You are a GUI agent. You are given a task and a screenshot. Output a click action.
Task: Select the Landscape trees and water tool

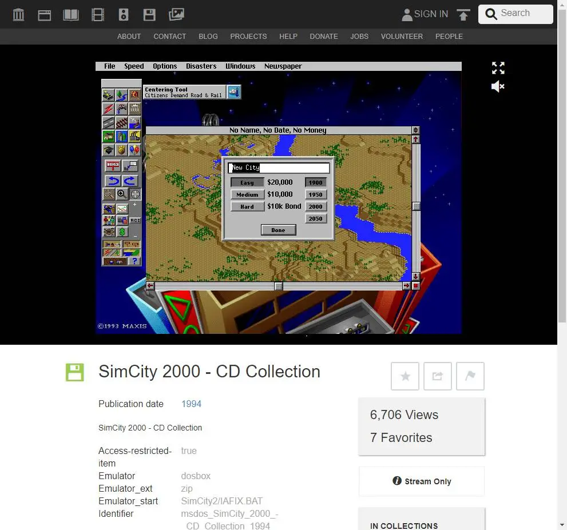(121, 95)
